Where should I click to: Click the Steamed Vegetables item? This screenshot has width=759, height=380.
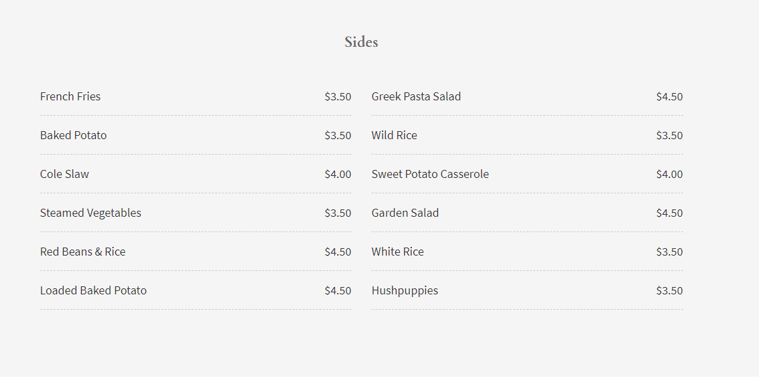pos(90,213)
